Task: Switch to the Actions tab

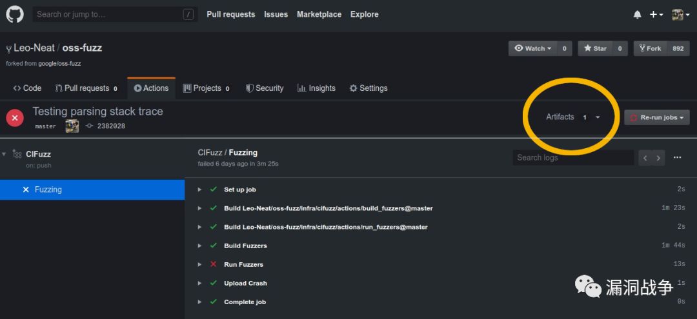Action: point(151,88)
